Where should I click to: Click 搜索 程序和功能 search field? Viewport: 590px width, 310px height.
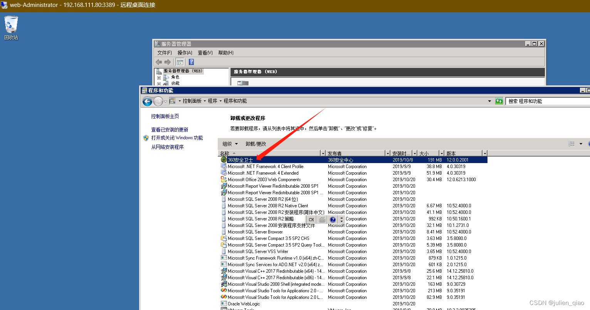pyautogui.click(x=548, y=101)
